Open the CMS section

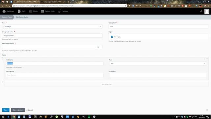click(x=21, y=11)
